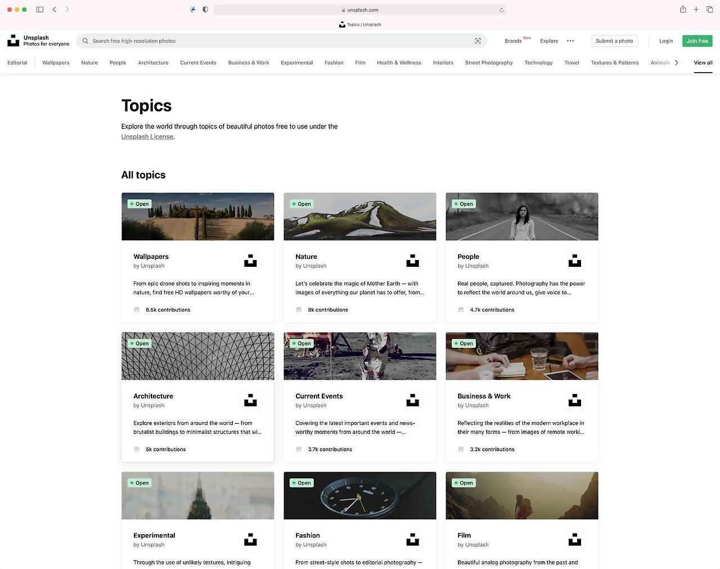Switch to the Wallpapers topic tab

click(x=56, y=63)
